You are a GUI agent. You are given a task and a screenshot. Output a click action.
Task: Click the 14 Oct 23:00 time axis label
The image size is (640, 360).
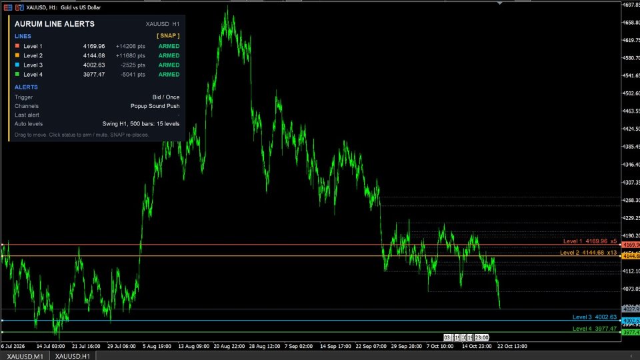click(x=476, y=346)
